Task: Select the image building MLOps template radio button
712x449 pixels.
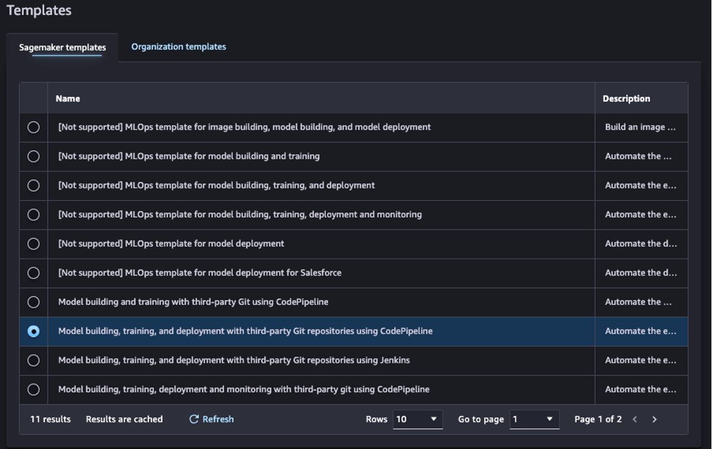Action: [x=33, y=127]
